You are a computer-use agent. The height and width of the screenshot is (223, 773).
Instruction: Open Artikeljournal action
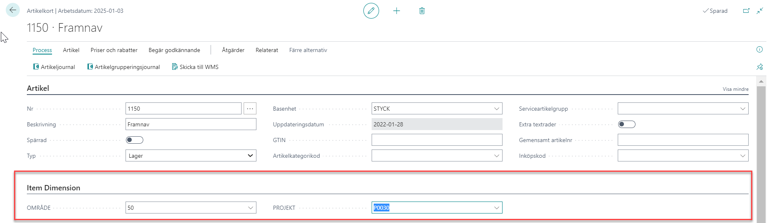[x=54, y=67]
